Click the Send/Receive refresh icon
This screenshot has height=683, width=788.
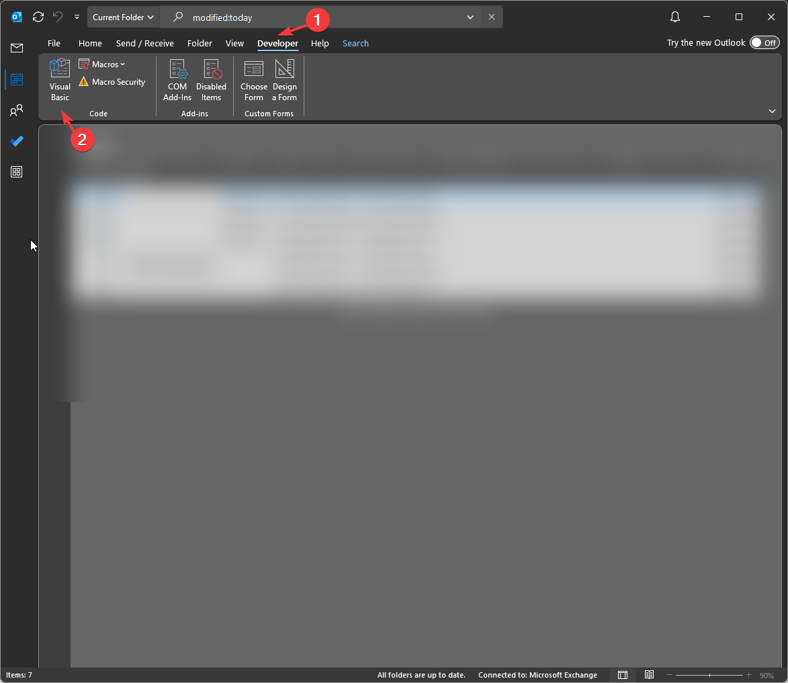tap(38, 17)
